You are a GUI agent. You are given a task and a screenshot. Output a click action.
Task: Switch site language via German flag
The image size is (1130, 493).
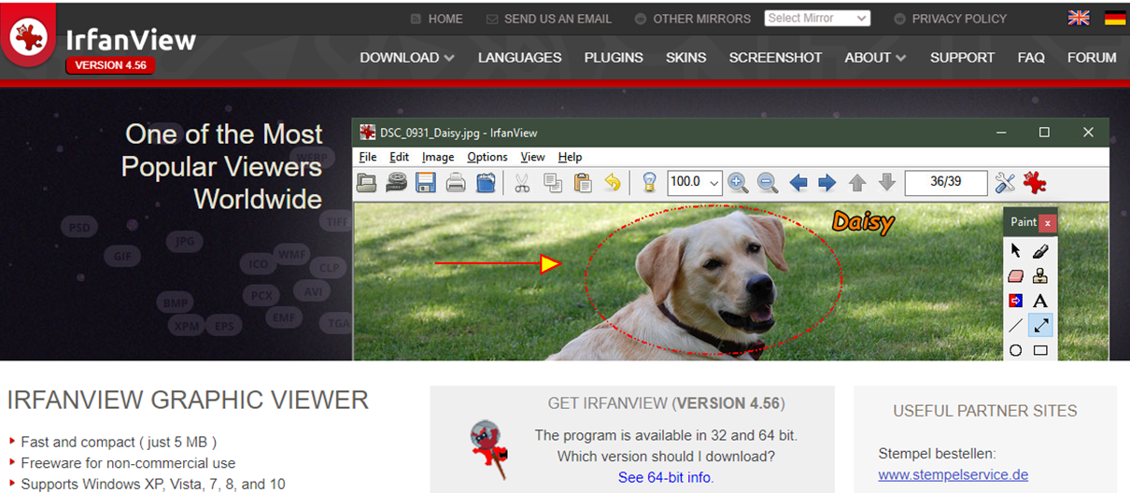pyautogui.click(x=1115, y=18)
